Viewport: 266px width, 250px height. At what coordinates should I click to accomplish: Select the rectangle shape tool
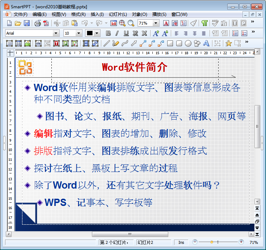[x=170, y=43]
